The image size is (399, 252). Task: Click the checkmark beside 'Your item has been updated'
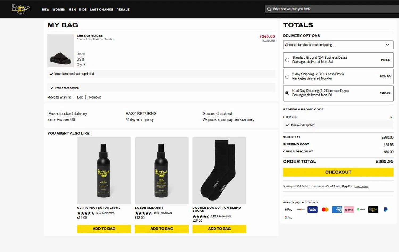(51, 74)
